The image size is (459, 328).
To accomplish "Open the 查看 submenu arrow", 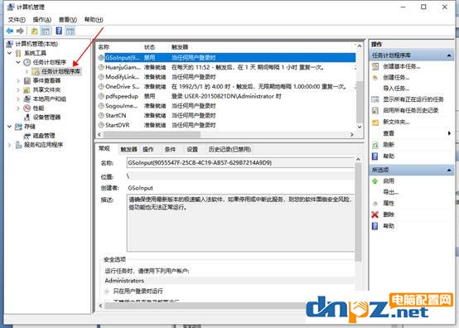I will click(449, 133).
